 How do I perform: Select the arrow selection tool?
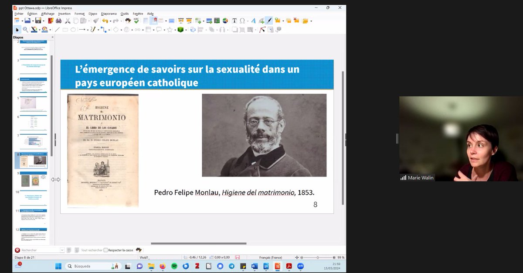click(17, 30)
